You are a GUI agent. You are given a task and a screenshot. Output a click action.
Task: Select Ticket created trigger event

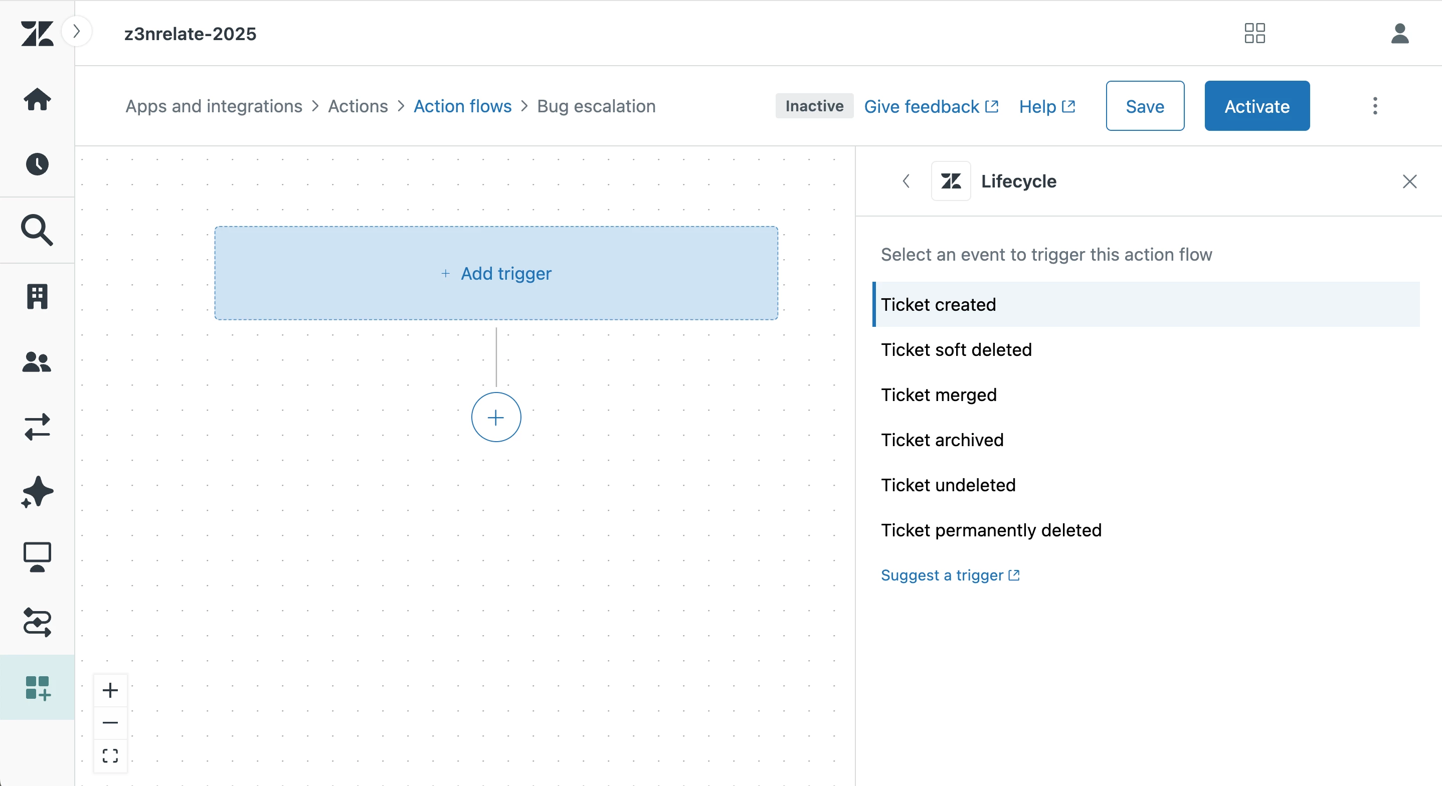(x=938, y=305)
